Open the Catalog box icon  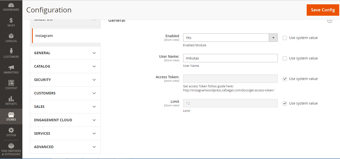coord(11,36)
